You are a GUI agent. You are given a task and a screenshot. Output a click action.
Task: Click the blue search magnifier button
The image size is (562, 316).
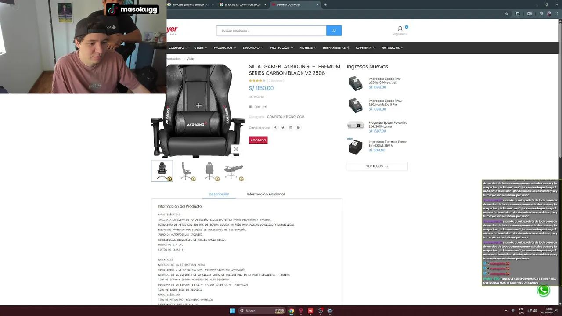[334, 30]
